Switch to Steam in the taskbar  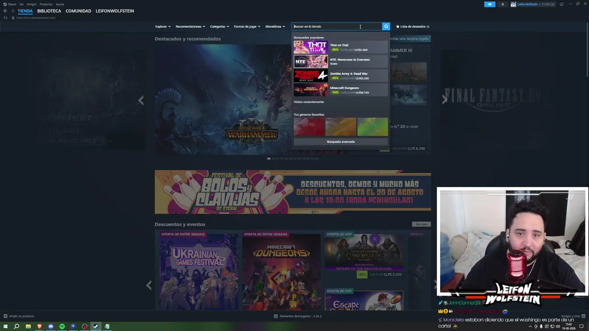click(96, 326)
